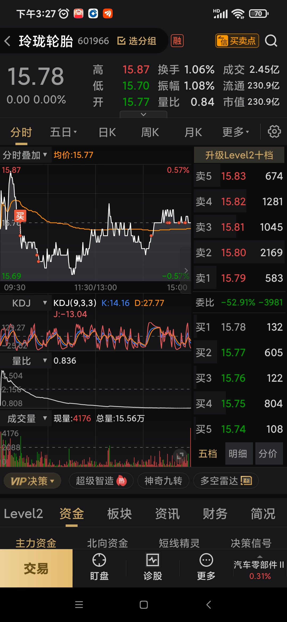Tap 升级Level2十档 upgrade banner
This screenshot has height=622, width=287.
pos(239,155)
